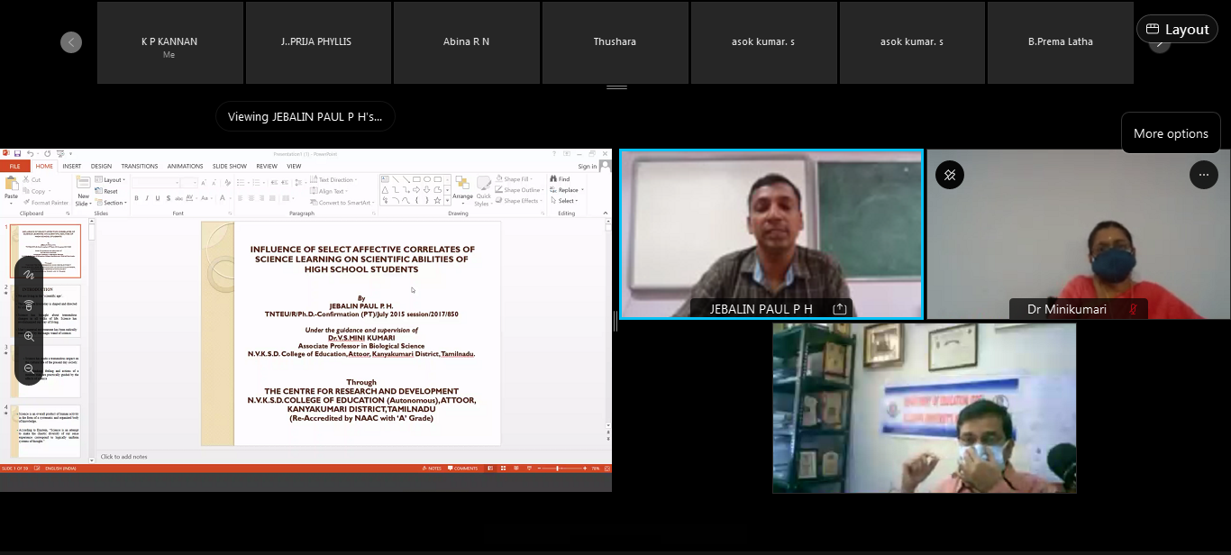1231x555 pixels.
Task: Select the Abina R N participant tile
Action: (x=466, y=42)
